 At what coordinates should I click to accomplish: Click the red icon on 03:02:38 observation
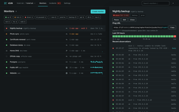pos(113,100)
